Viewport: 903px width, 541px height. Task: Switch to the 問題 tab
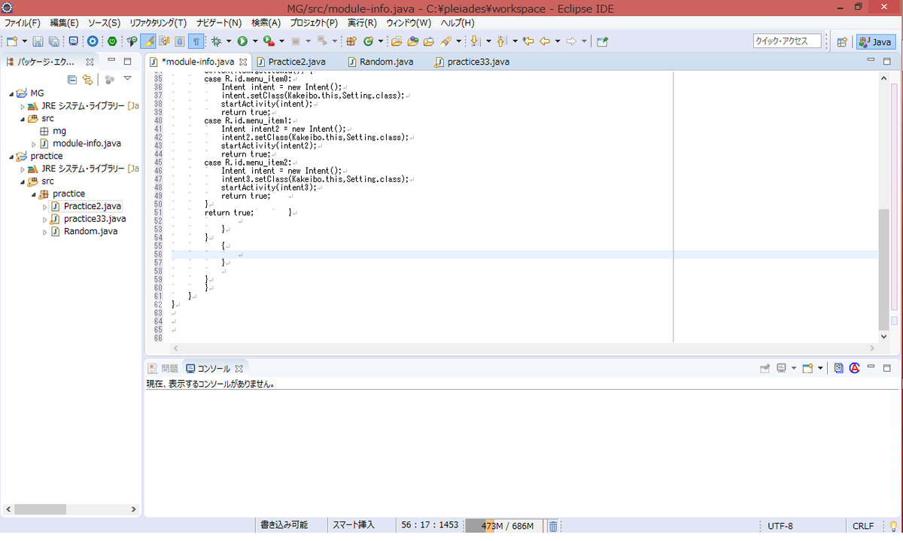tap(163, 369)
